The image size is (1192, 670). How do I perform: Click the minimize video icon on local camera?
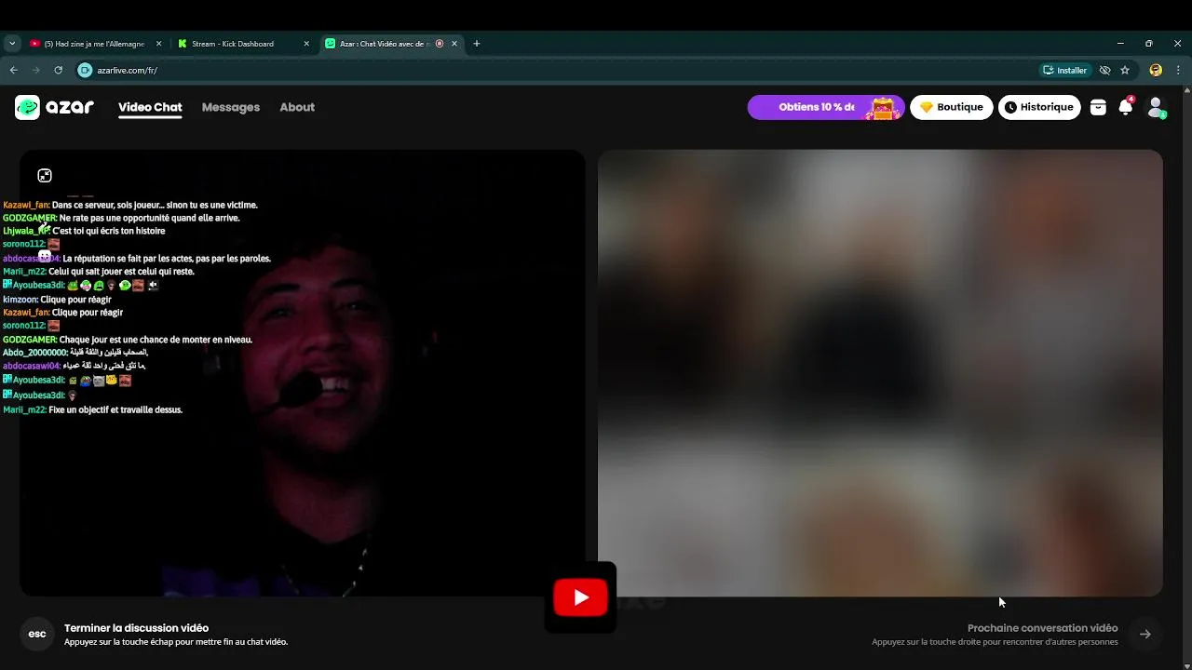pyautogui.click(x=45, y=176)
